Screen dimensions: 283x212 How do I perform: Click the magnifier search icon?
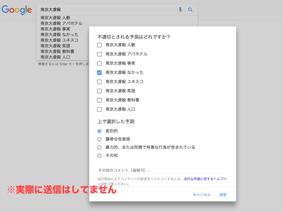tap(190, 10)
